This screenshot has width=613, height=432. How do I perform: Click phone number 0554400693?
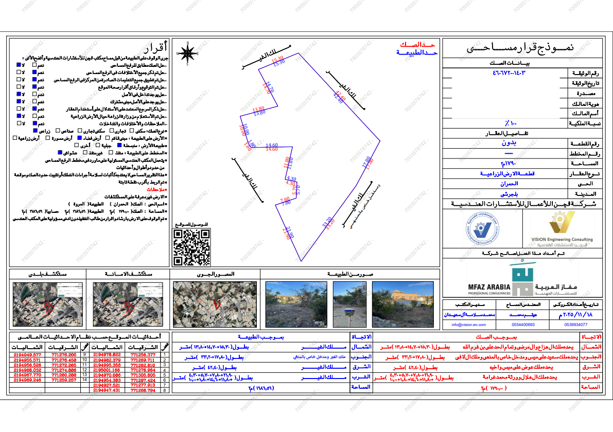click(x=523, y=325)
